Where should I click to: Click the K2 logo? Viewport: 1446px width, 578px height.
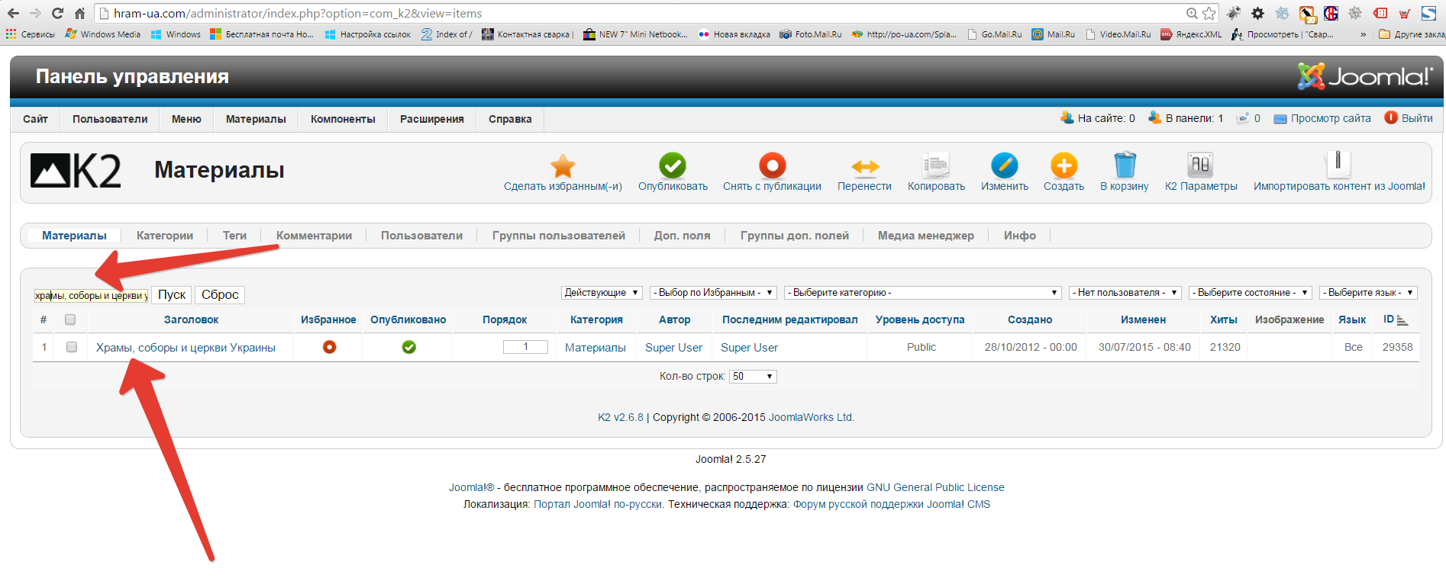[x=76, y=171]
